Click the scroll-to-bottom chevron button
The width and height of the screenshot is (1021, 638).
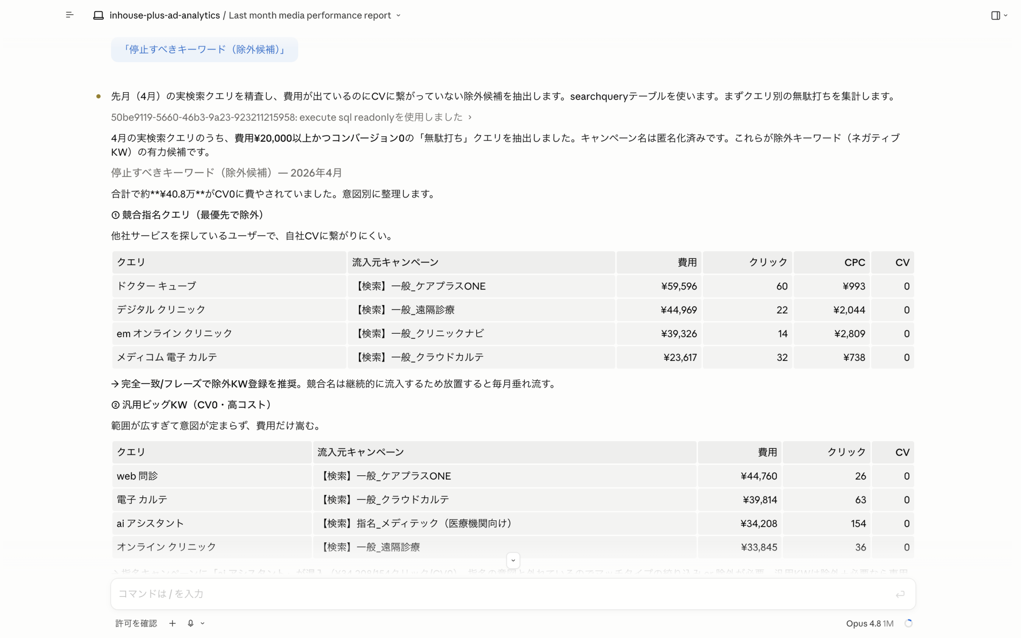coord(513,560)
